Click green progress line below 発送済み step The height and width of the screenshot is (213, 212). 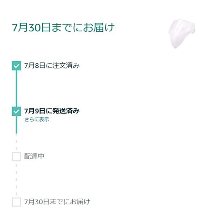click(x=17, y=125)
